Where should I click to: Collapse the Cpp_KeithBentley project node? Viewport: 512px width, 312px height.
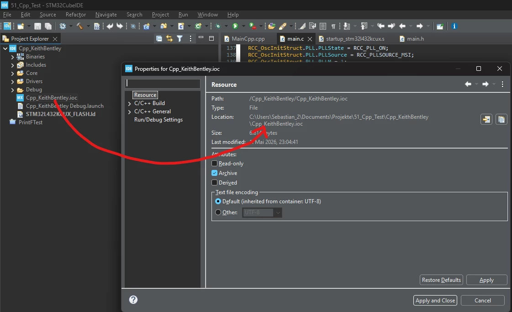point(5,48)
